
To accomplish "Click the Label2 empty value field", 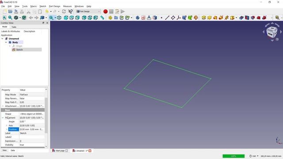I will [x=32, y=137].
